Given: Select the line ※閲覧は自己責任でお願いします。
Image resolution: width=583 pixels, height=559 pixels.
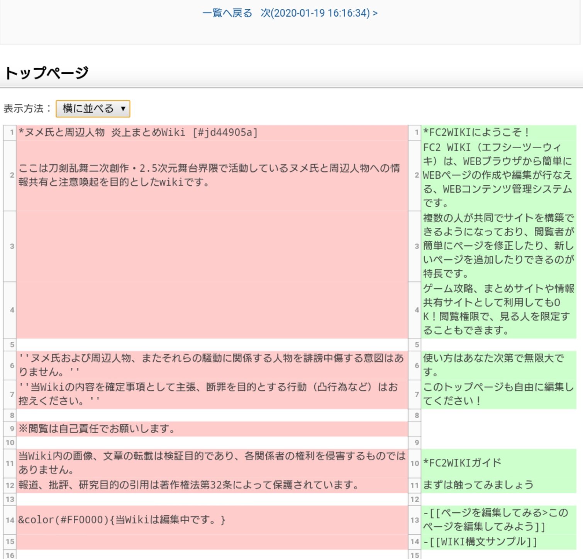Looking at the screenshot, I should tap(212, 429).
